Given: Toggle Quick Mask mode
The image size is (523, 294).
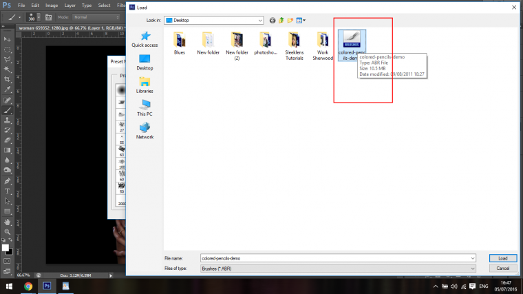Looking at the screenshot, I should click(x=7, y=261).
